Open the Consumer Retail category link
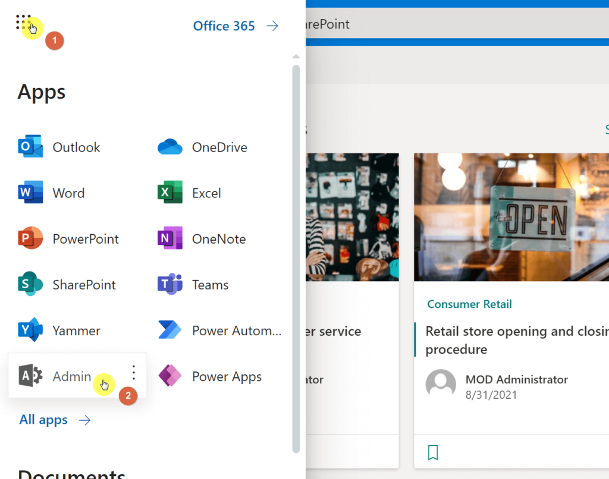Image resolution: width=609 pixels, height=479 pixels. [469, 304]
